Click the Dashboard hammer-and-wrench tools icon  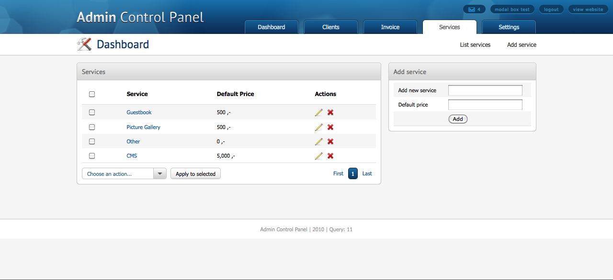point(84,44)
